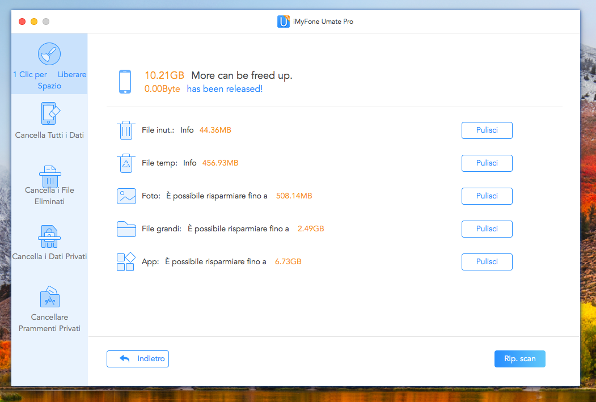Click the App grid icon
The height and width of the screenshot is (402, 596).
click(125, 261)
